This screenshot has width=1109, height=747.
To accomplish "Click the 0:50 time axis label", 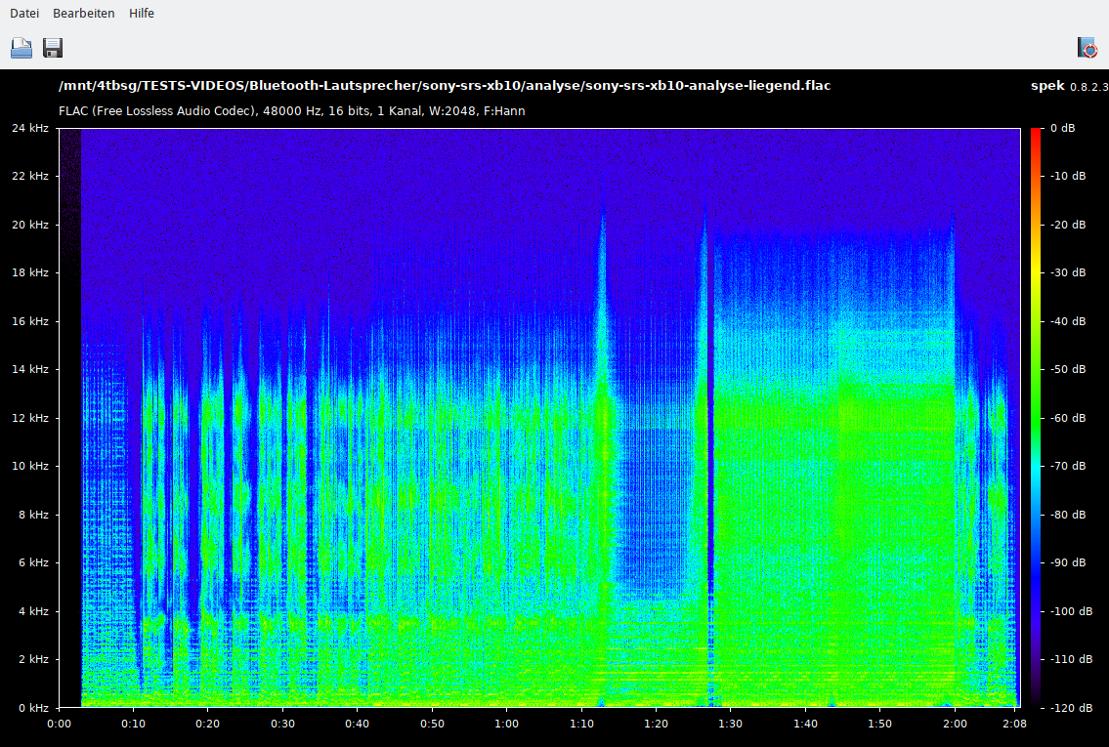I will pyautogui.click(x=432, y=724).
